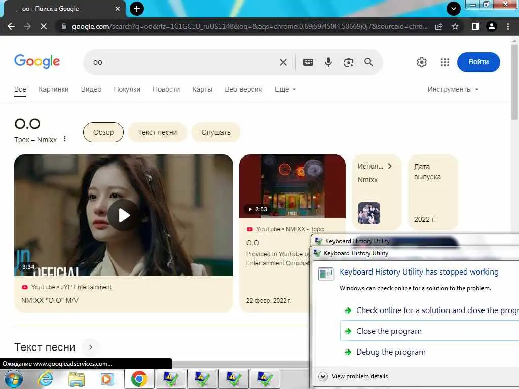Click the first Keyboard History Utility taskbar button
Image resolution: width=519 pixels, height=389 pixels.
(170, 379)
